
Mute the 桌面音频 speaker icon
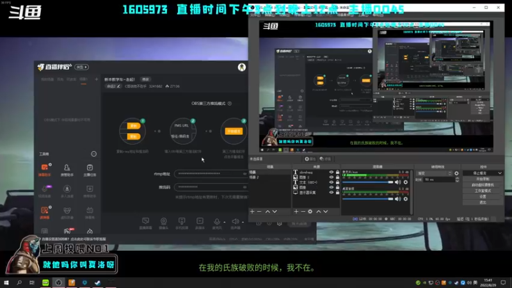397,199
